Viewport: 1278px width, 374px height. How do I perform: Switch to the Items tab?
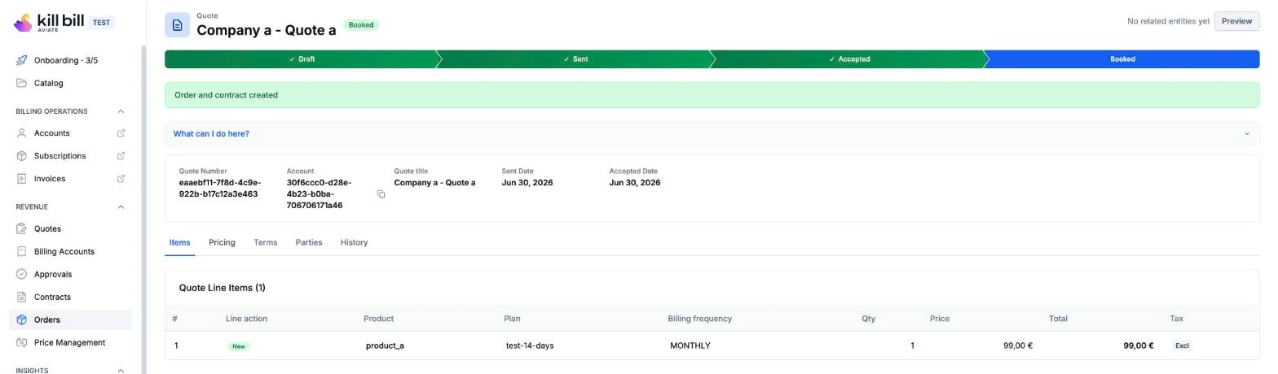point(179,243)
